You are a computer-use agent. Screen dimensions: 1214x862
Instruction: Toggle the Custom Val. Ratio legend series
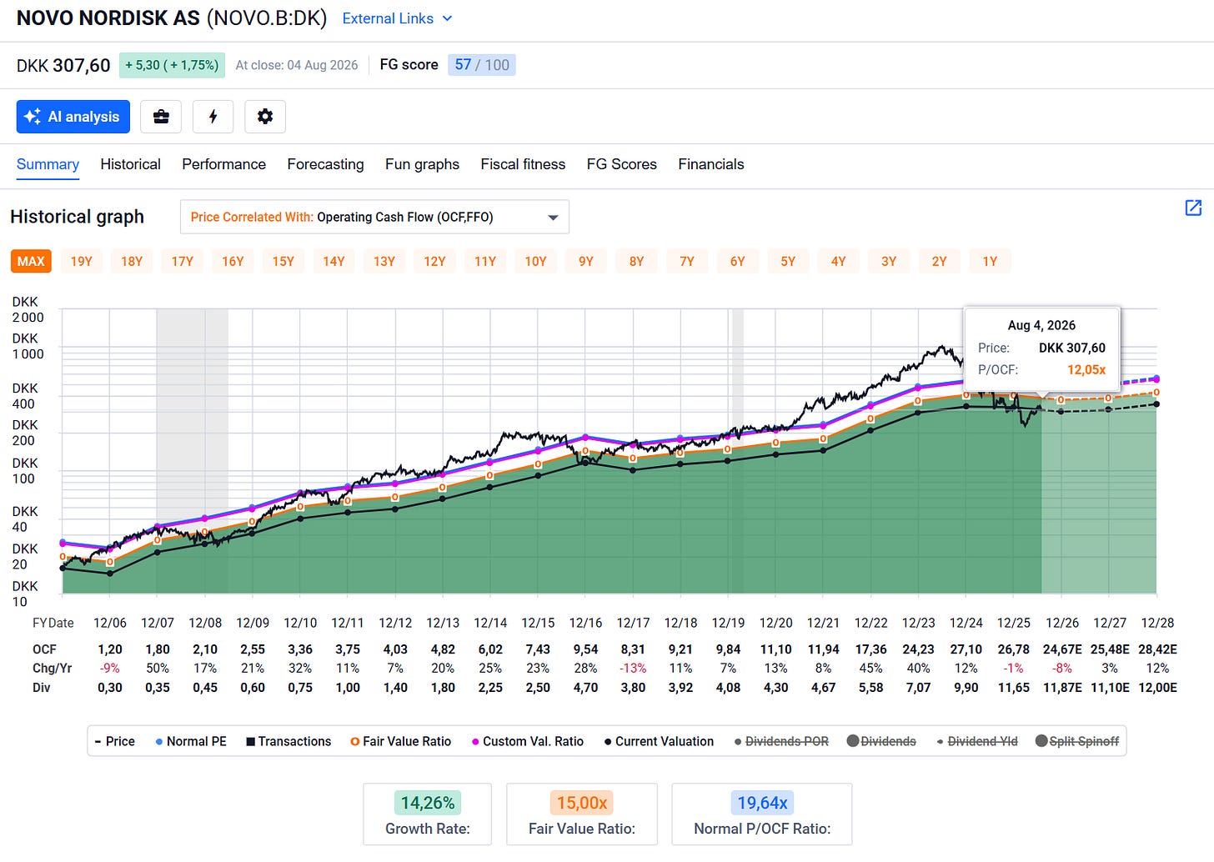tap(528, 741)
